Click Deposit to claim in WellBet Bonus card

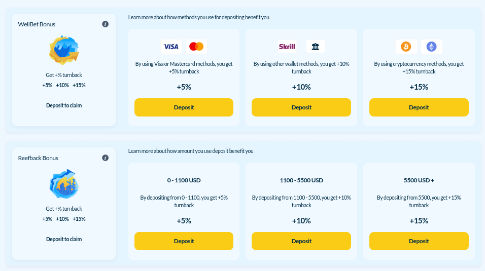(x=64, y=105)
